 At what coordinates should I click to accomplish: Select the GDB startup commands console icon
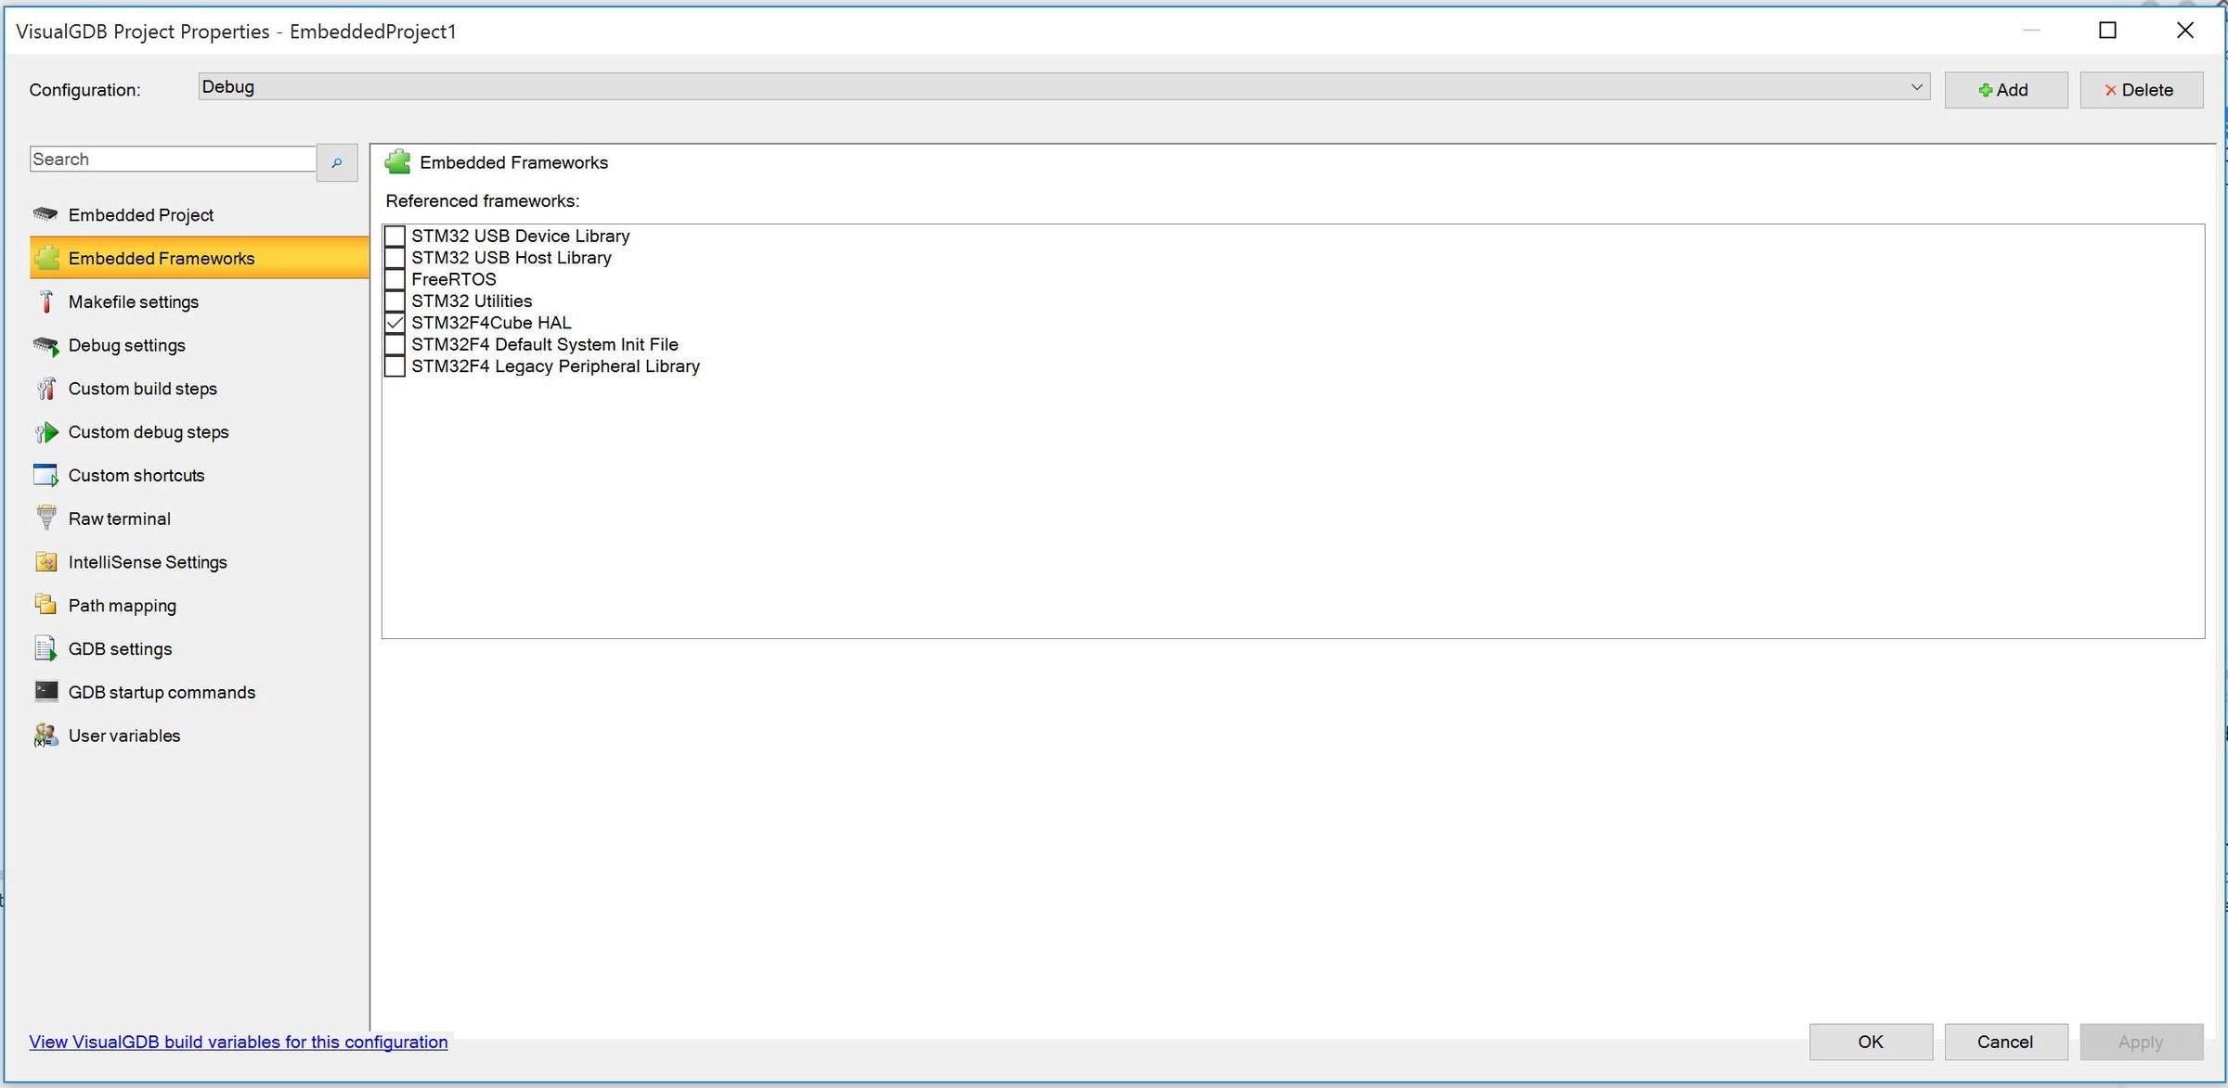(x=45, y=691)
